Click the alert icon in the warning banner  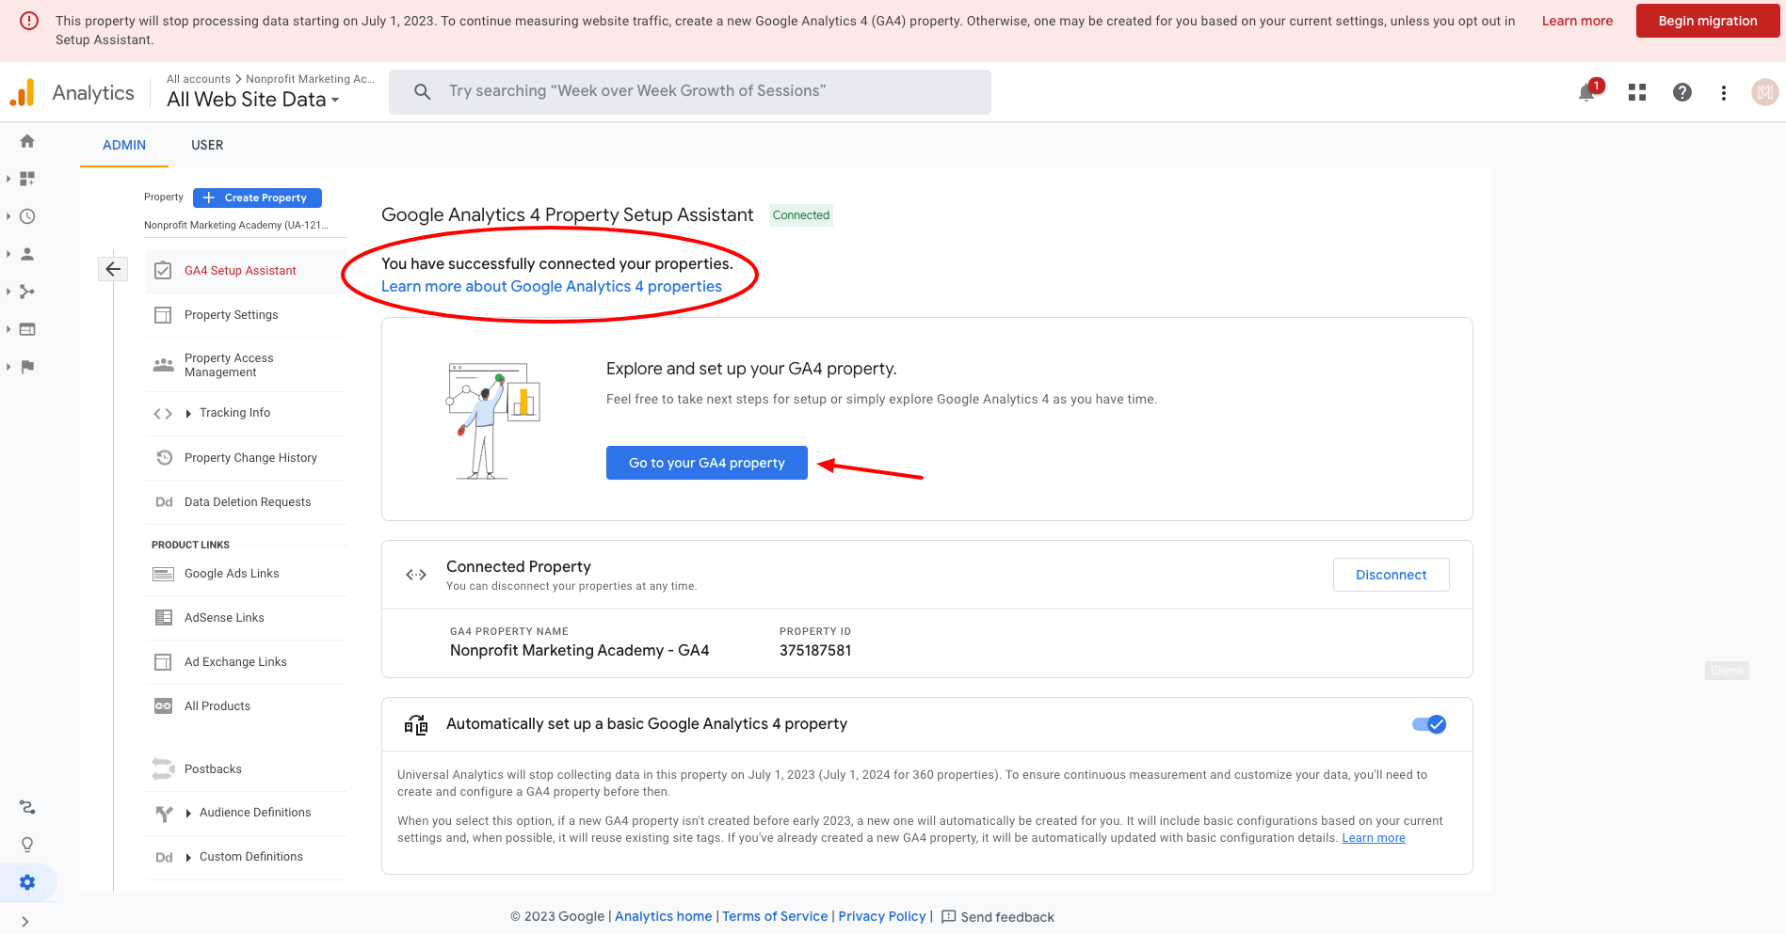29,21
